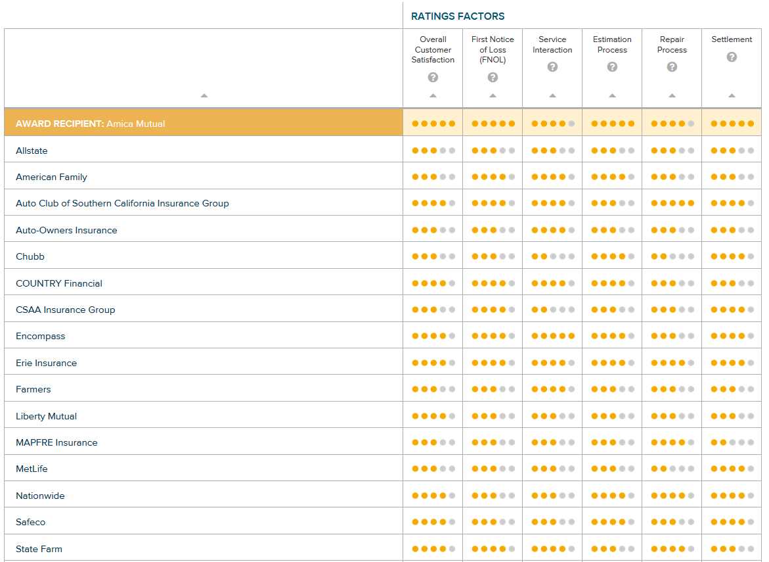Click Auto-Owners Insurance's Service Interaction rating
This screenshot has width=769, height=562.
click(x=553, y=230)
